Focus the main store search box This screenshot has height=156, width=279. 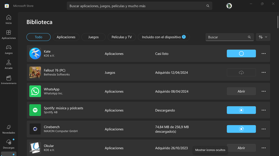coord(139,6)
